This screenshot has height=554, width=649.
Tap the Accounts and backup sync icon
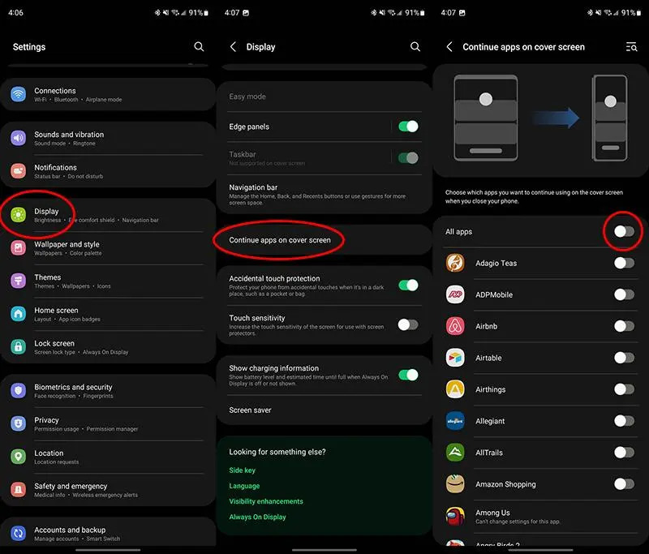pyautogui.click(x=18, y=533)
